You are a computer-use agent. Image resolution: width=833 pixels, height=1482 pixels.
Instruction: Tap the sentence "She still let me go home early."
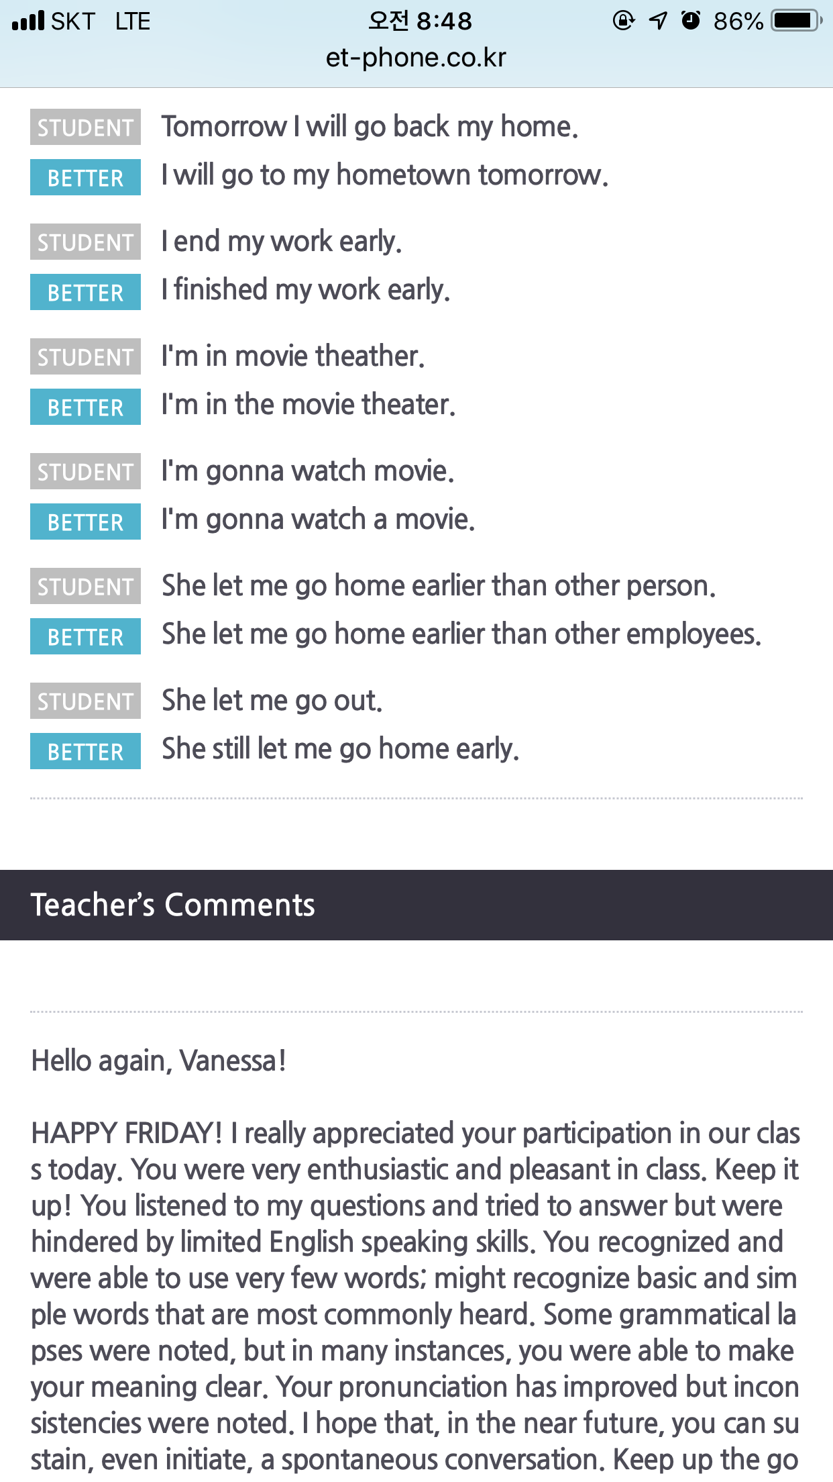[341, 749]
